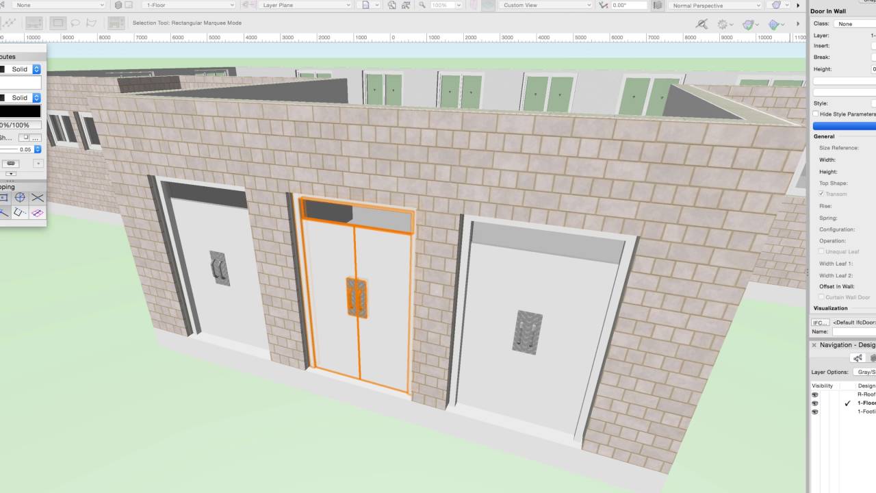Viewport: 876px width, 493px height.
Task: Click the Visibility column header
Action: [x=823, y=385]
